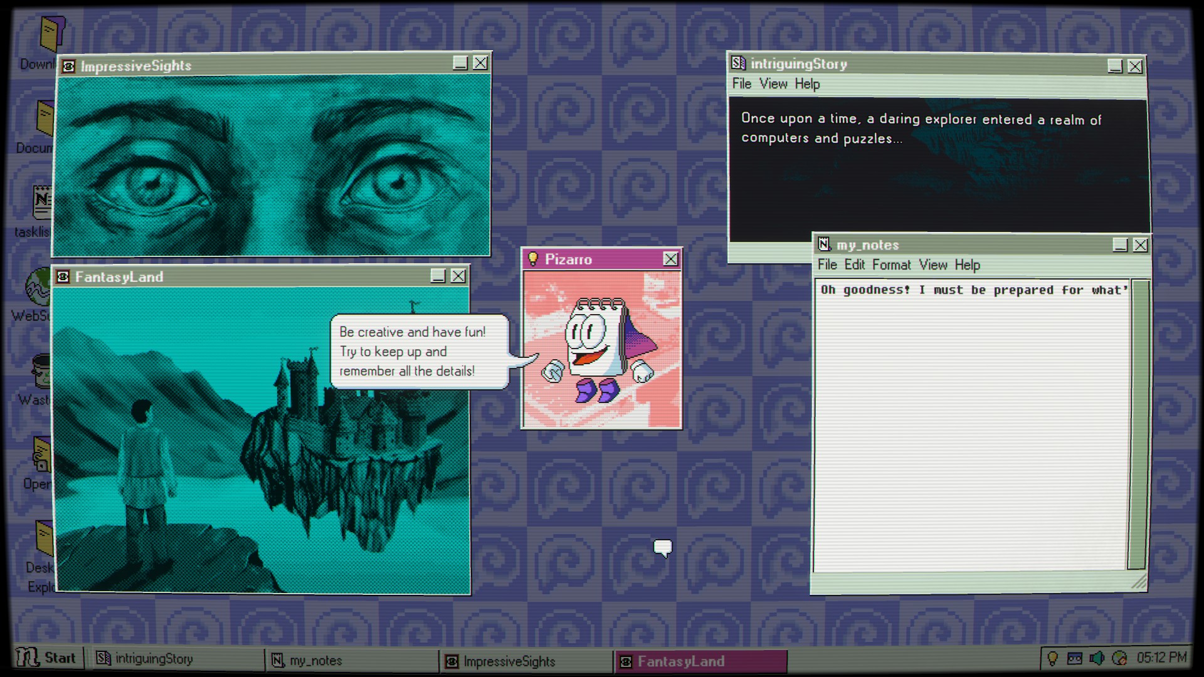Click the FantasyLand icon in taskbar
Viewport: 1204px width, 677px height.
(626, 661)
